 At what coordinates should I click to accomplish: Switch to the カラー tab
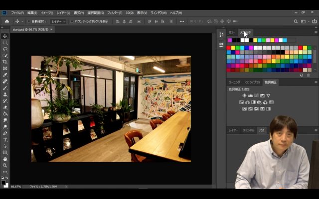coord(232,32)
